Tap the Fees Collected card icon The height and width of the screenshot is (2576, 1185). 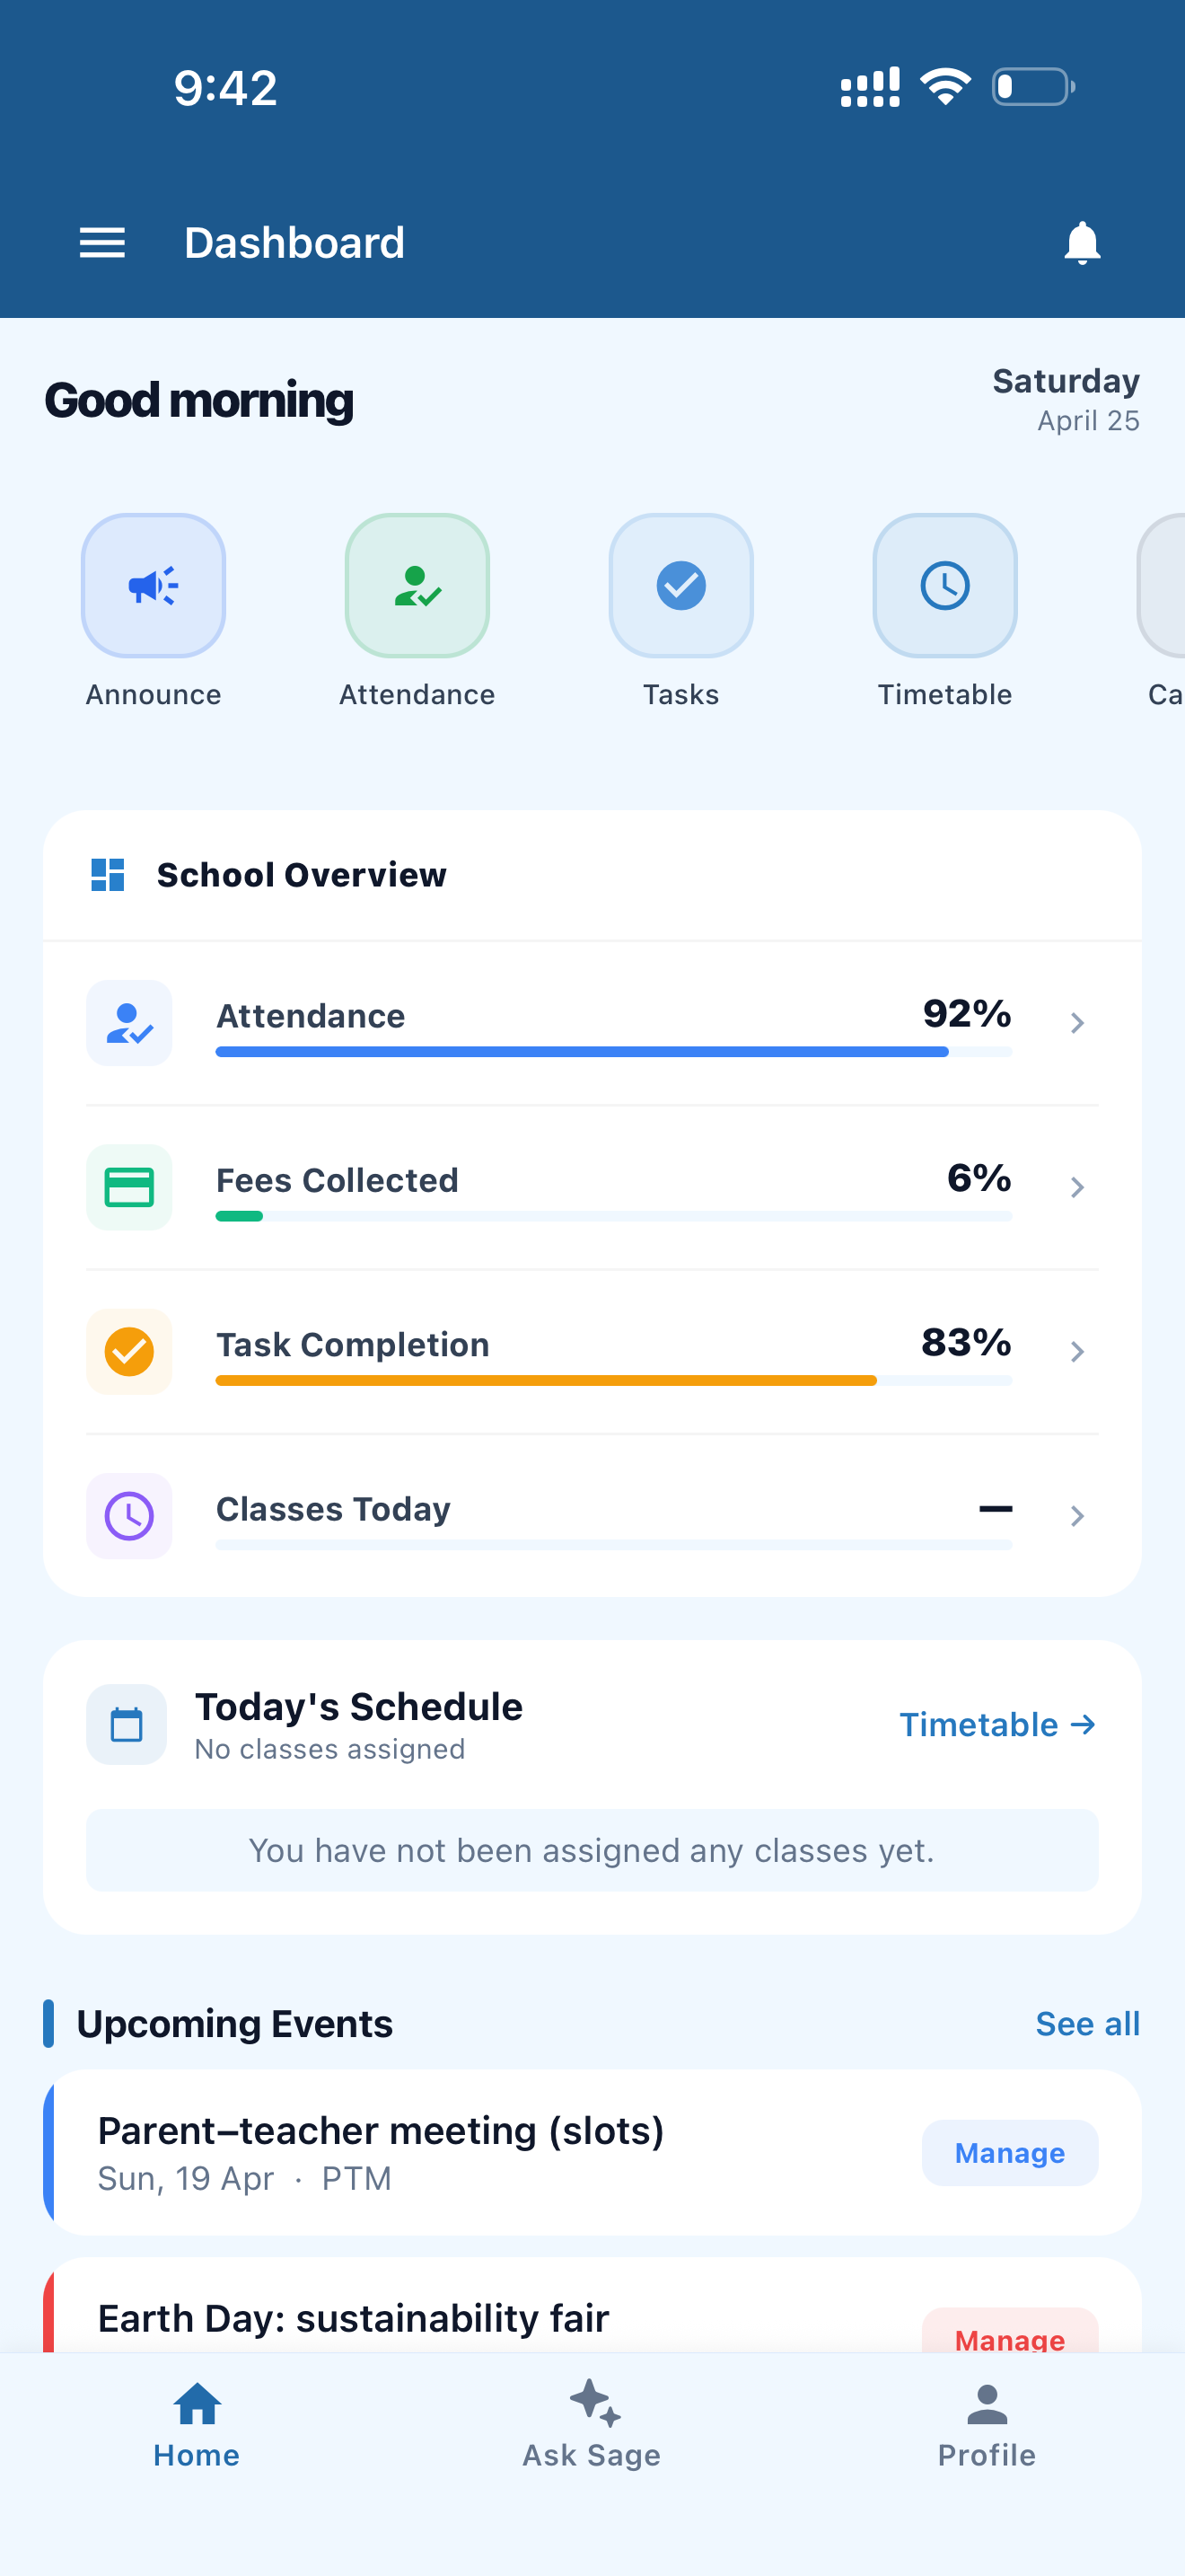tap(129, 1188)
